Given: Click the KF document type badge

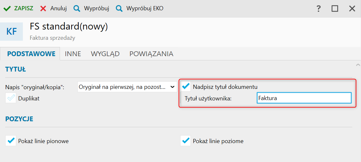Looking at the screenshot, I should point(12,31).
